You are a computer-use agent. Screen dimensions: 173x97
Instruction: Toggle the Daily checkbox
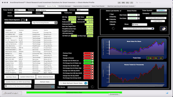[x=133, y=25]
